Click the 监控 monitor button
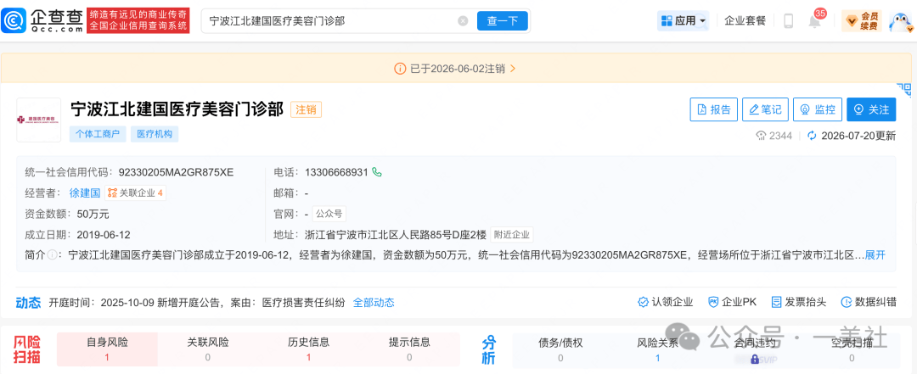Viewport: 917px width, 374px height. 818,109
